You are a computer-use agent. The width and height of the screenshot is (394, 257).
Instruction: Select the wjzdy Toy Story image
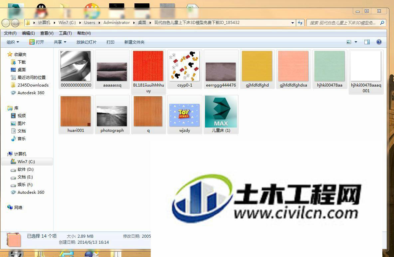[185, 115]
